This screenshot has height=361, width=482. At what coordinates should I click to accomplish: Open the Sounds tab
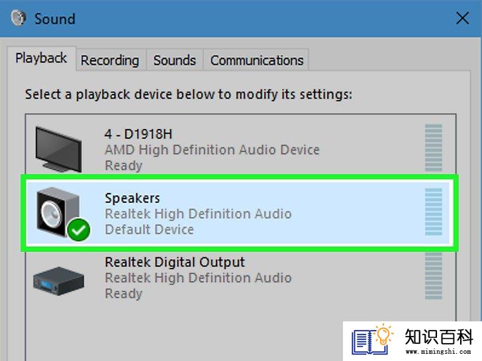(x=174, y=60)
